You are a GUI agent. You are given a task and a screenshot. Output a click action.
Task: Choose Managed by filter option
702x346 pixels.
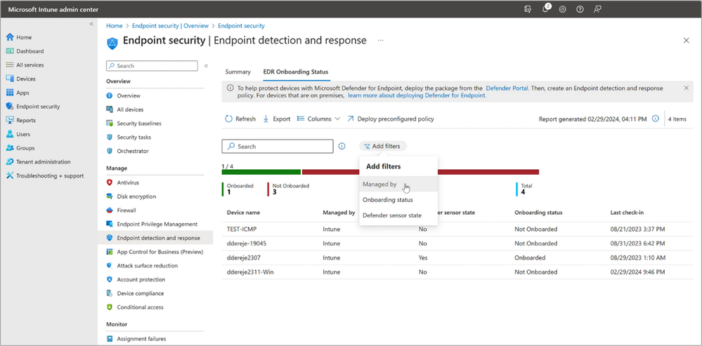[398, 184]
